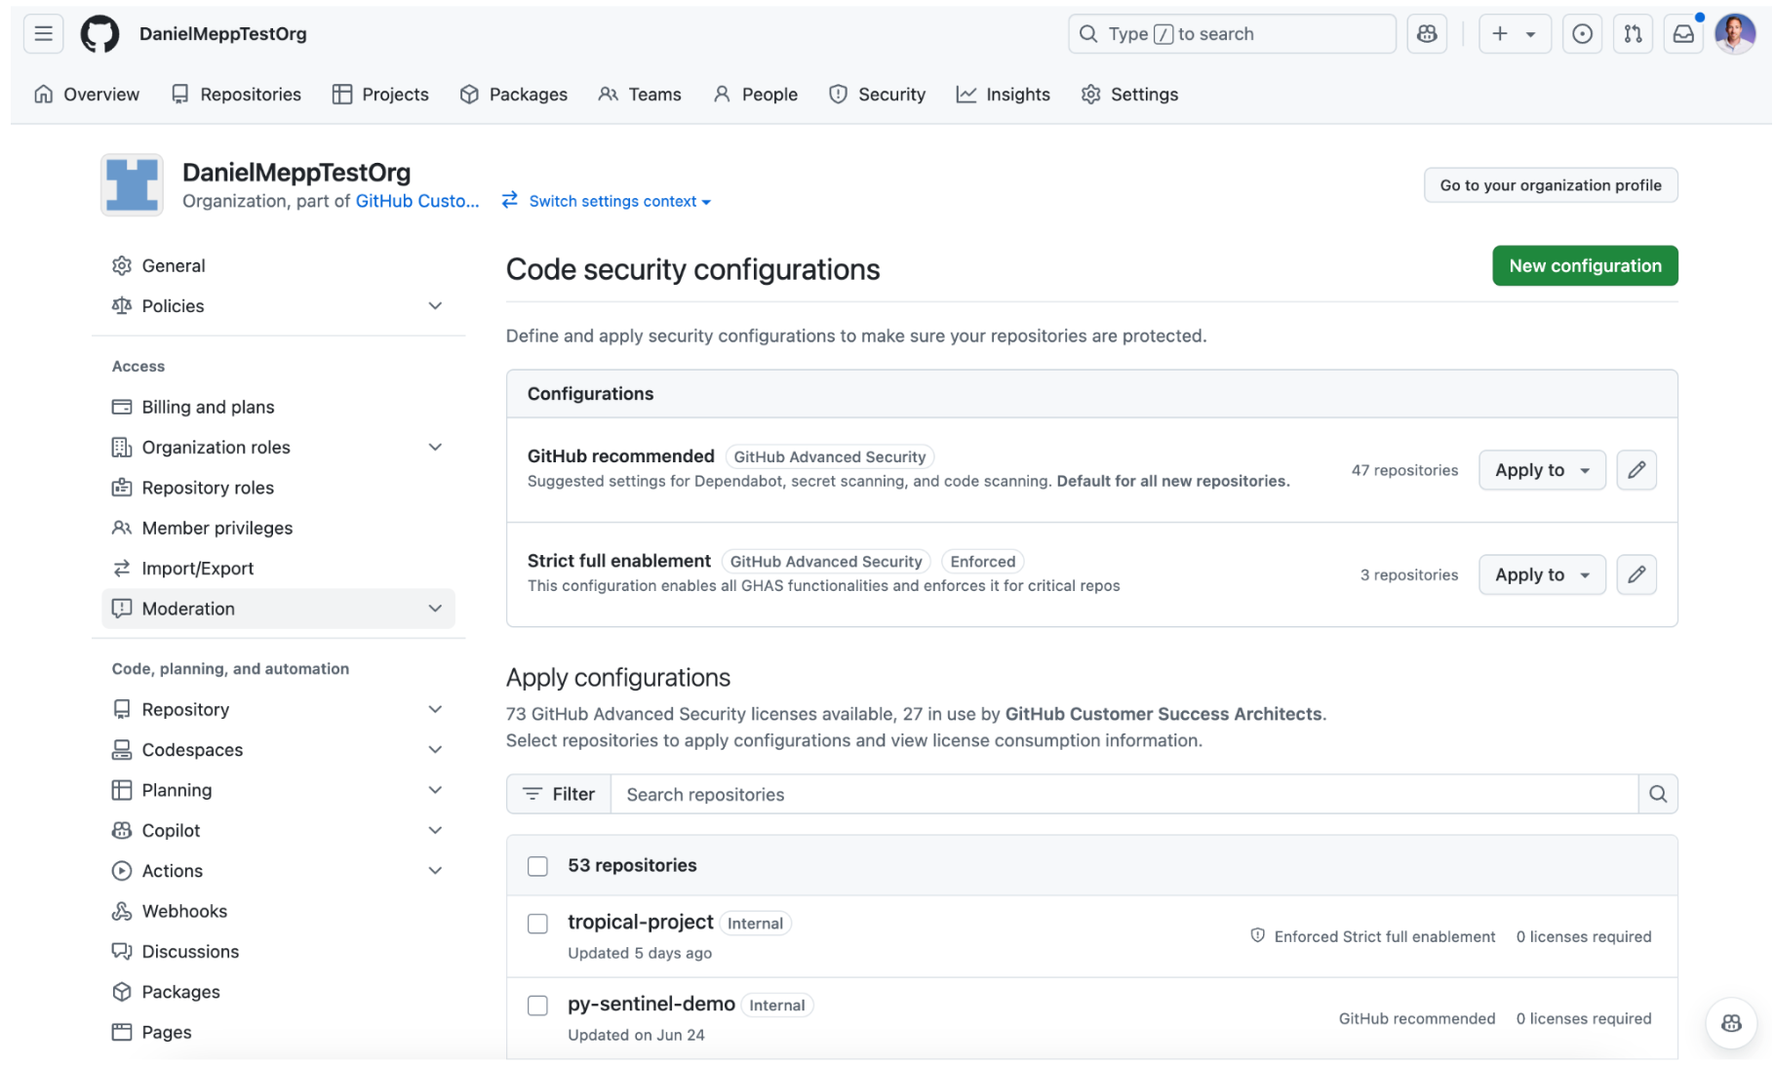Viewport: 1775px width, 1067px height.
Task: Open Import/Export in sidebar
Action: [x=278, y=568]
